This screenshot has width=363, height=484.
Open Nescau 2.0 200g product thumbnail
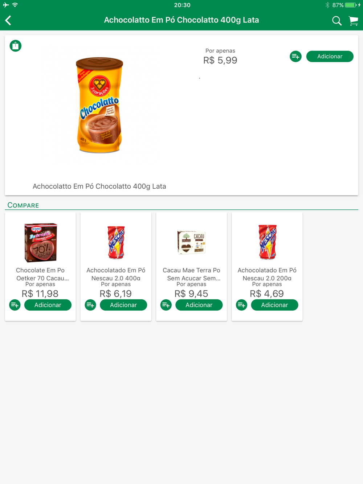tap(267, 242)
